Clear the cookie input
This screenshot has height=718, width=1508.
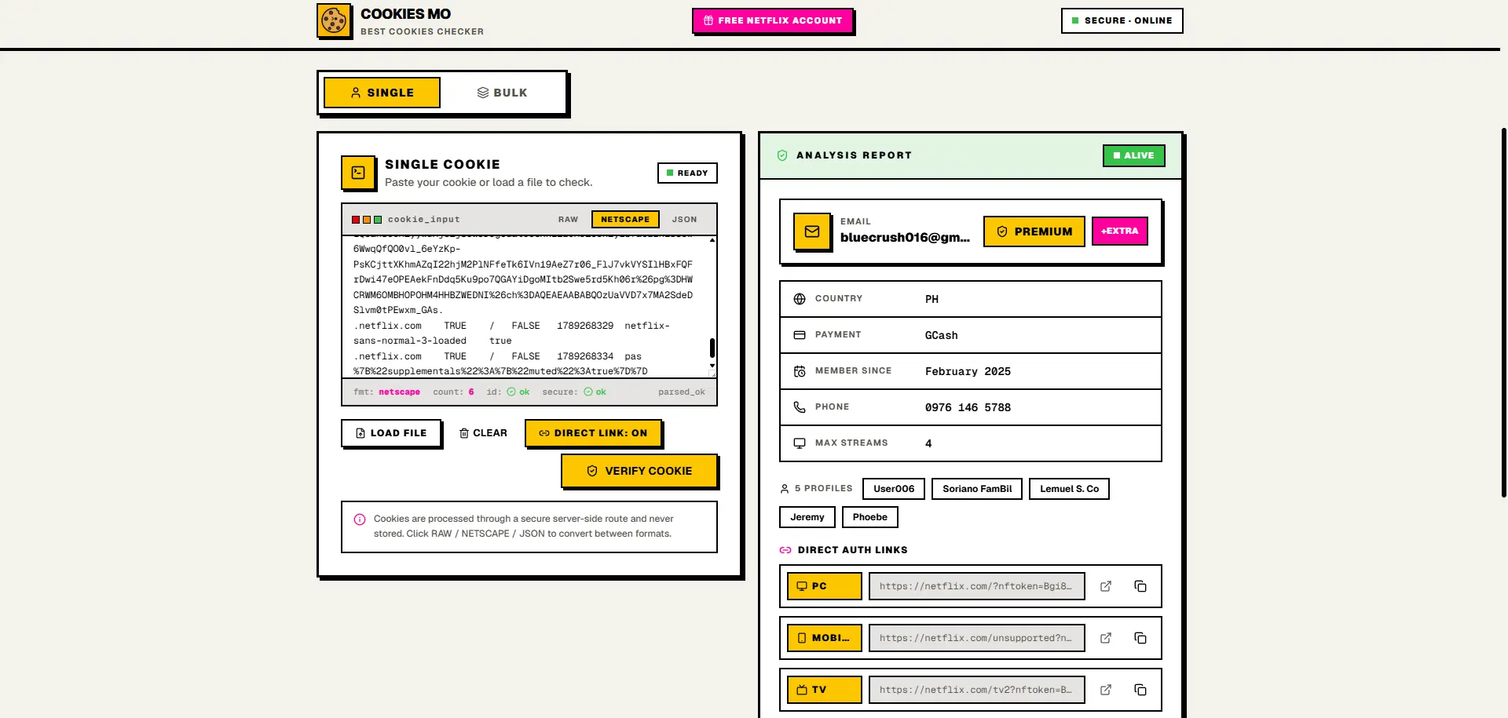tap(483, 433)
